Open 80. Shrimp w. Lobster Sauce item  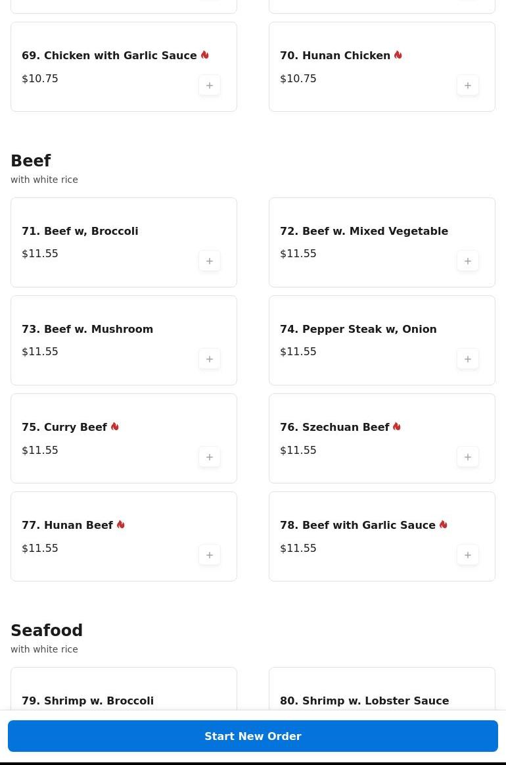364,701
